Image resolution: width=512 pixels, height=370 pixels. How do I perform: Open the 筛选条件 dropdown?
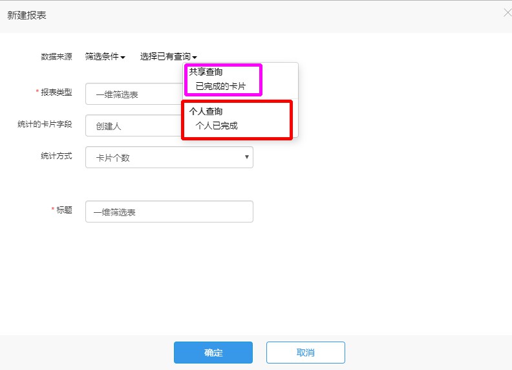[x=105, y=56]
